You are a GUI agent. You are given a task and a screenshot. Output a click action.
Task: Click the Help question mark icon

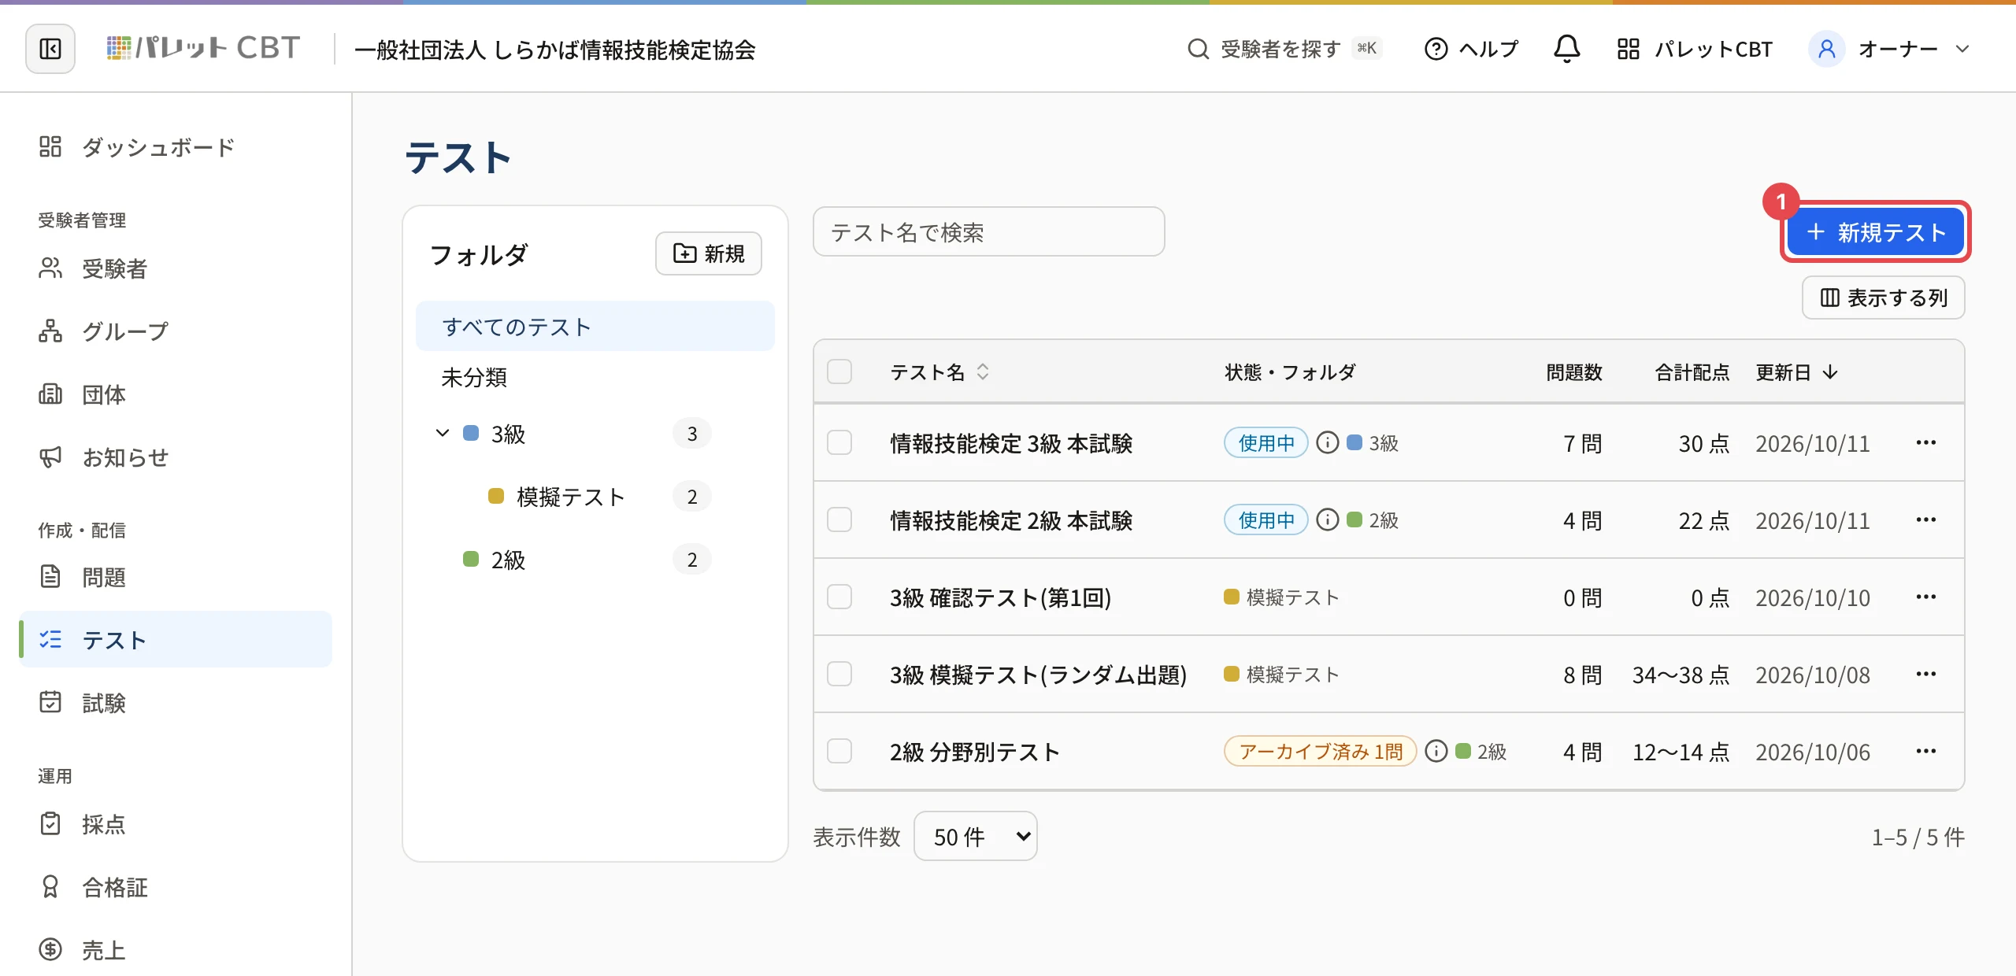[1436, 49]
